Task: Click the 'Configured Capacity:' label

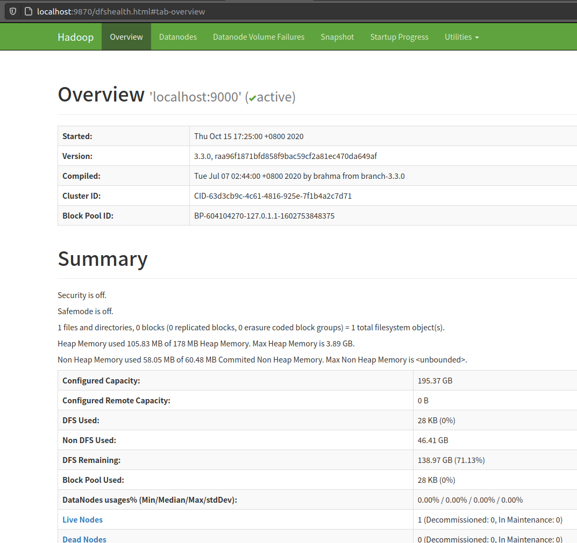Action: (101, 381)
